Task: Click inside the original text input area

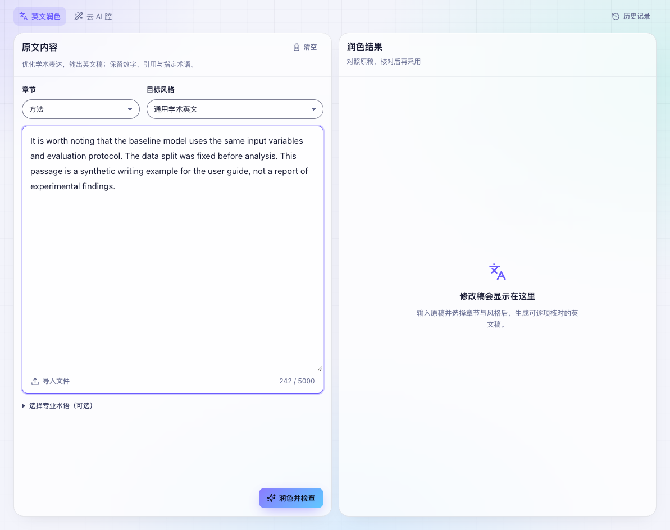Action: [172, 249]
